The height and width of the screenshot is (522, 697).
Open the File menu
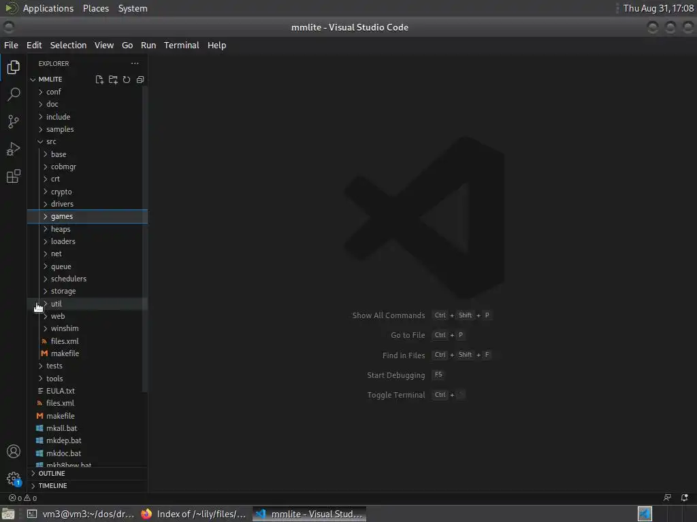click(11, 46)
